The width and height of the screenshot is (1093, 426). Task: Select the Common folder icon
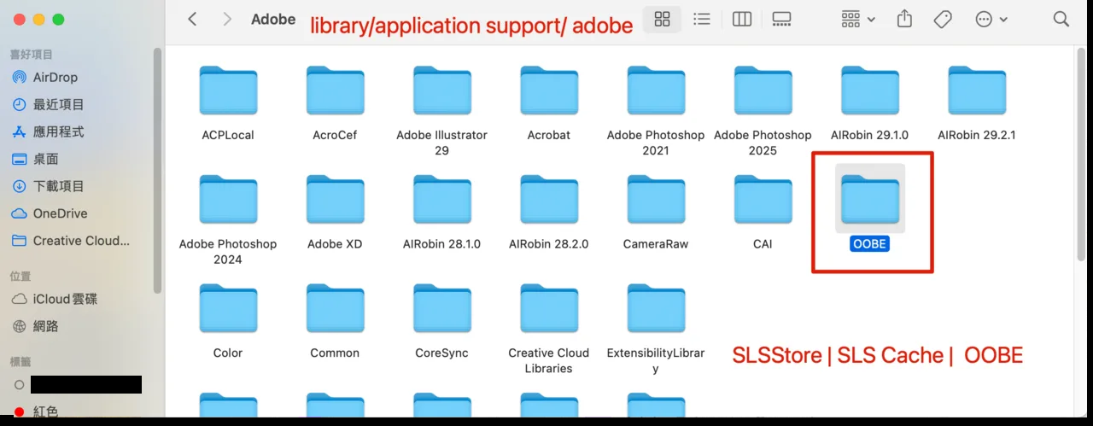pos(335,309)
